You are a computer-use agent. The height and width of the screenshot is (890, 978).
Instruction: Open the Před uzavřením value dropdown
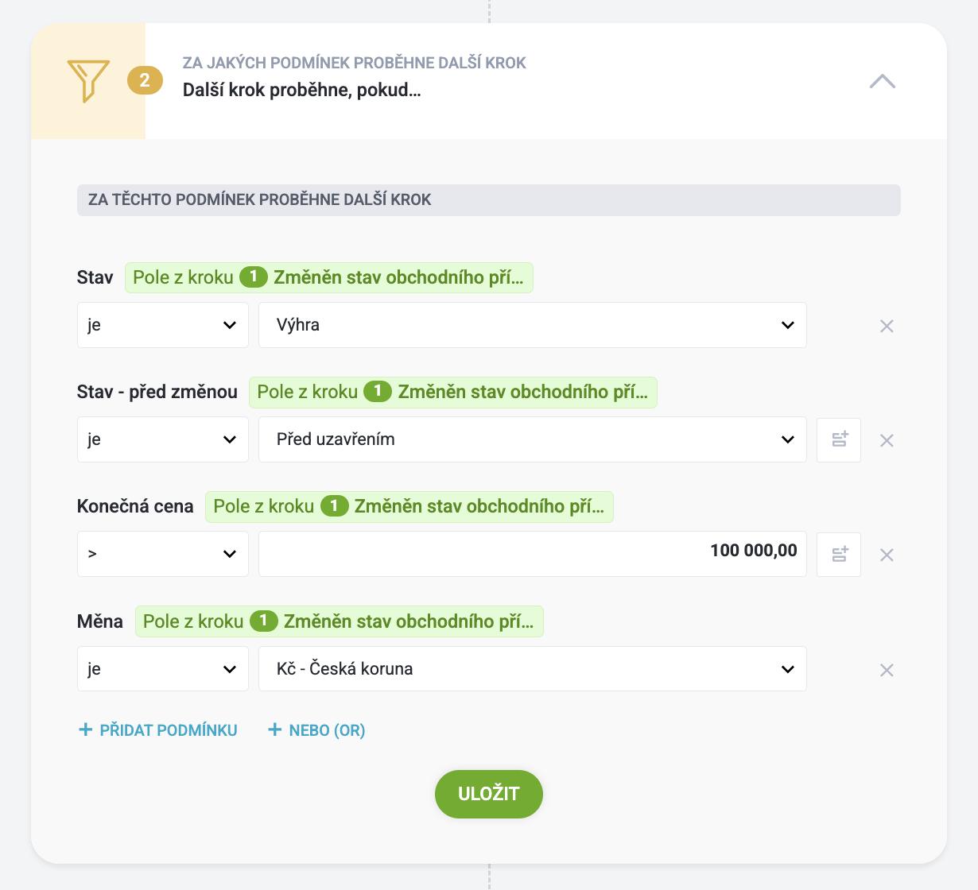[x=533, y=439]
